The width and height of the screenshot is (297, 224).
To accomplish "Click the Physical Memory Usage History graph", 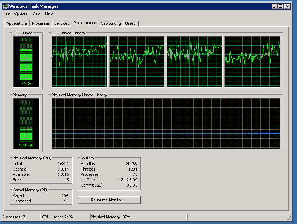I will [x=166, y=123].
